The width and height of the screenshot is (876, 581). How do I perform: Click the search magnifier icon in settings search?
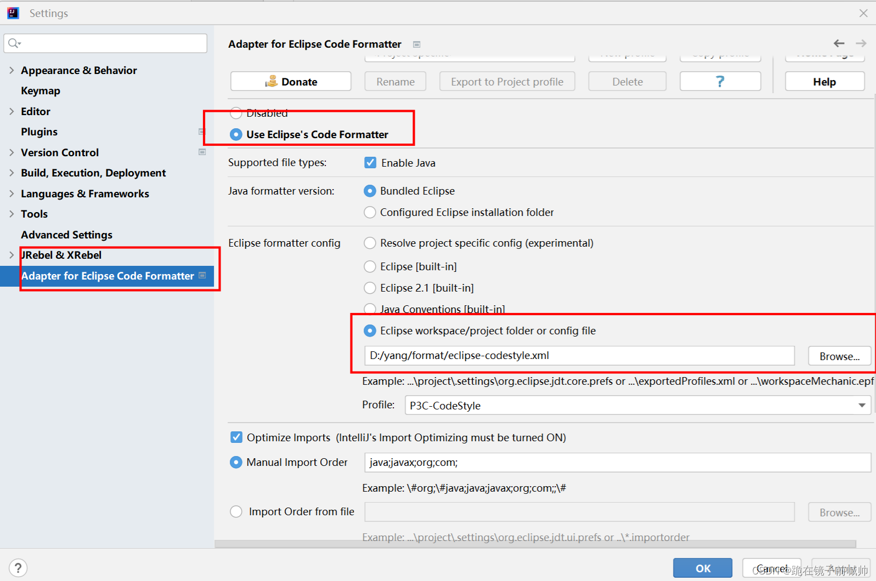point(14,43)
